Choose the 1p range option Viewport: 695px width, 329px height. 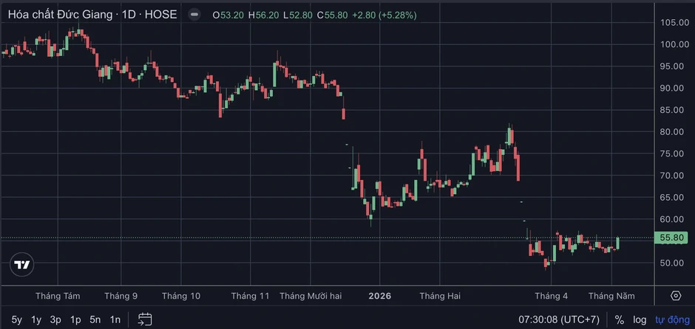[75, 319]
